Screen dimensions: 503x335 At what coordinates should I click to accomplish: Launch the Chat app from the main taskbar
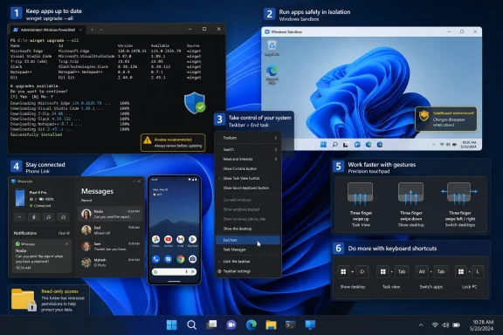coord(231,325)
